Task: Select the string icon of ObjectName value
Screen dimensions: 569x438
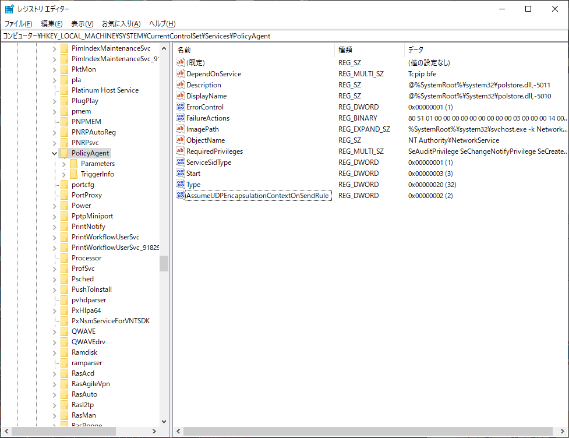Action: click(181, 140)
